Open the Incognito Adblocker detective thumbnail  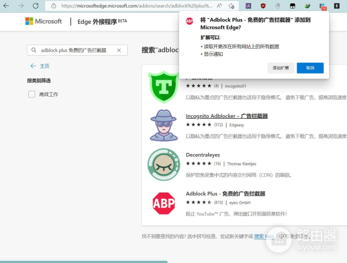coord(164,125)
